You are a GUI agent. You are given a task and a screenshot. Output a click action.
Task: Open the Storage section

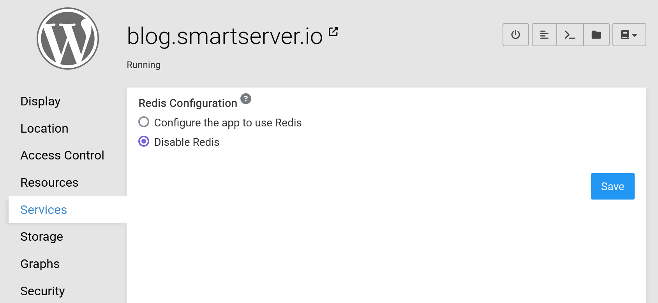pos(42,236)
